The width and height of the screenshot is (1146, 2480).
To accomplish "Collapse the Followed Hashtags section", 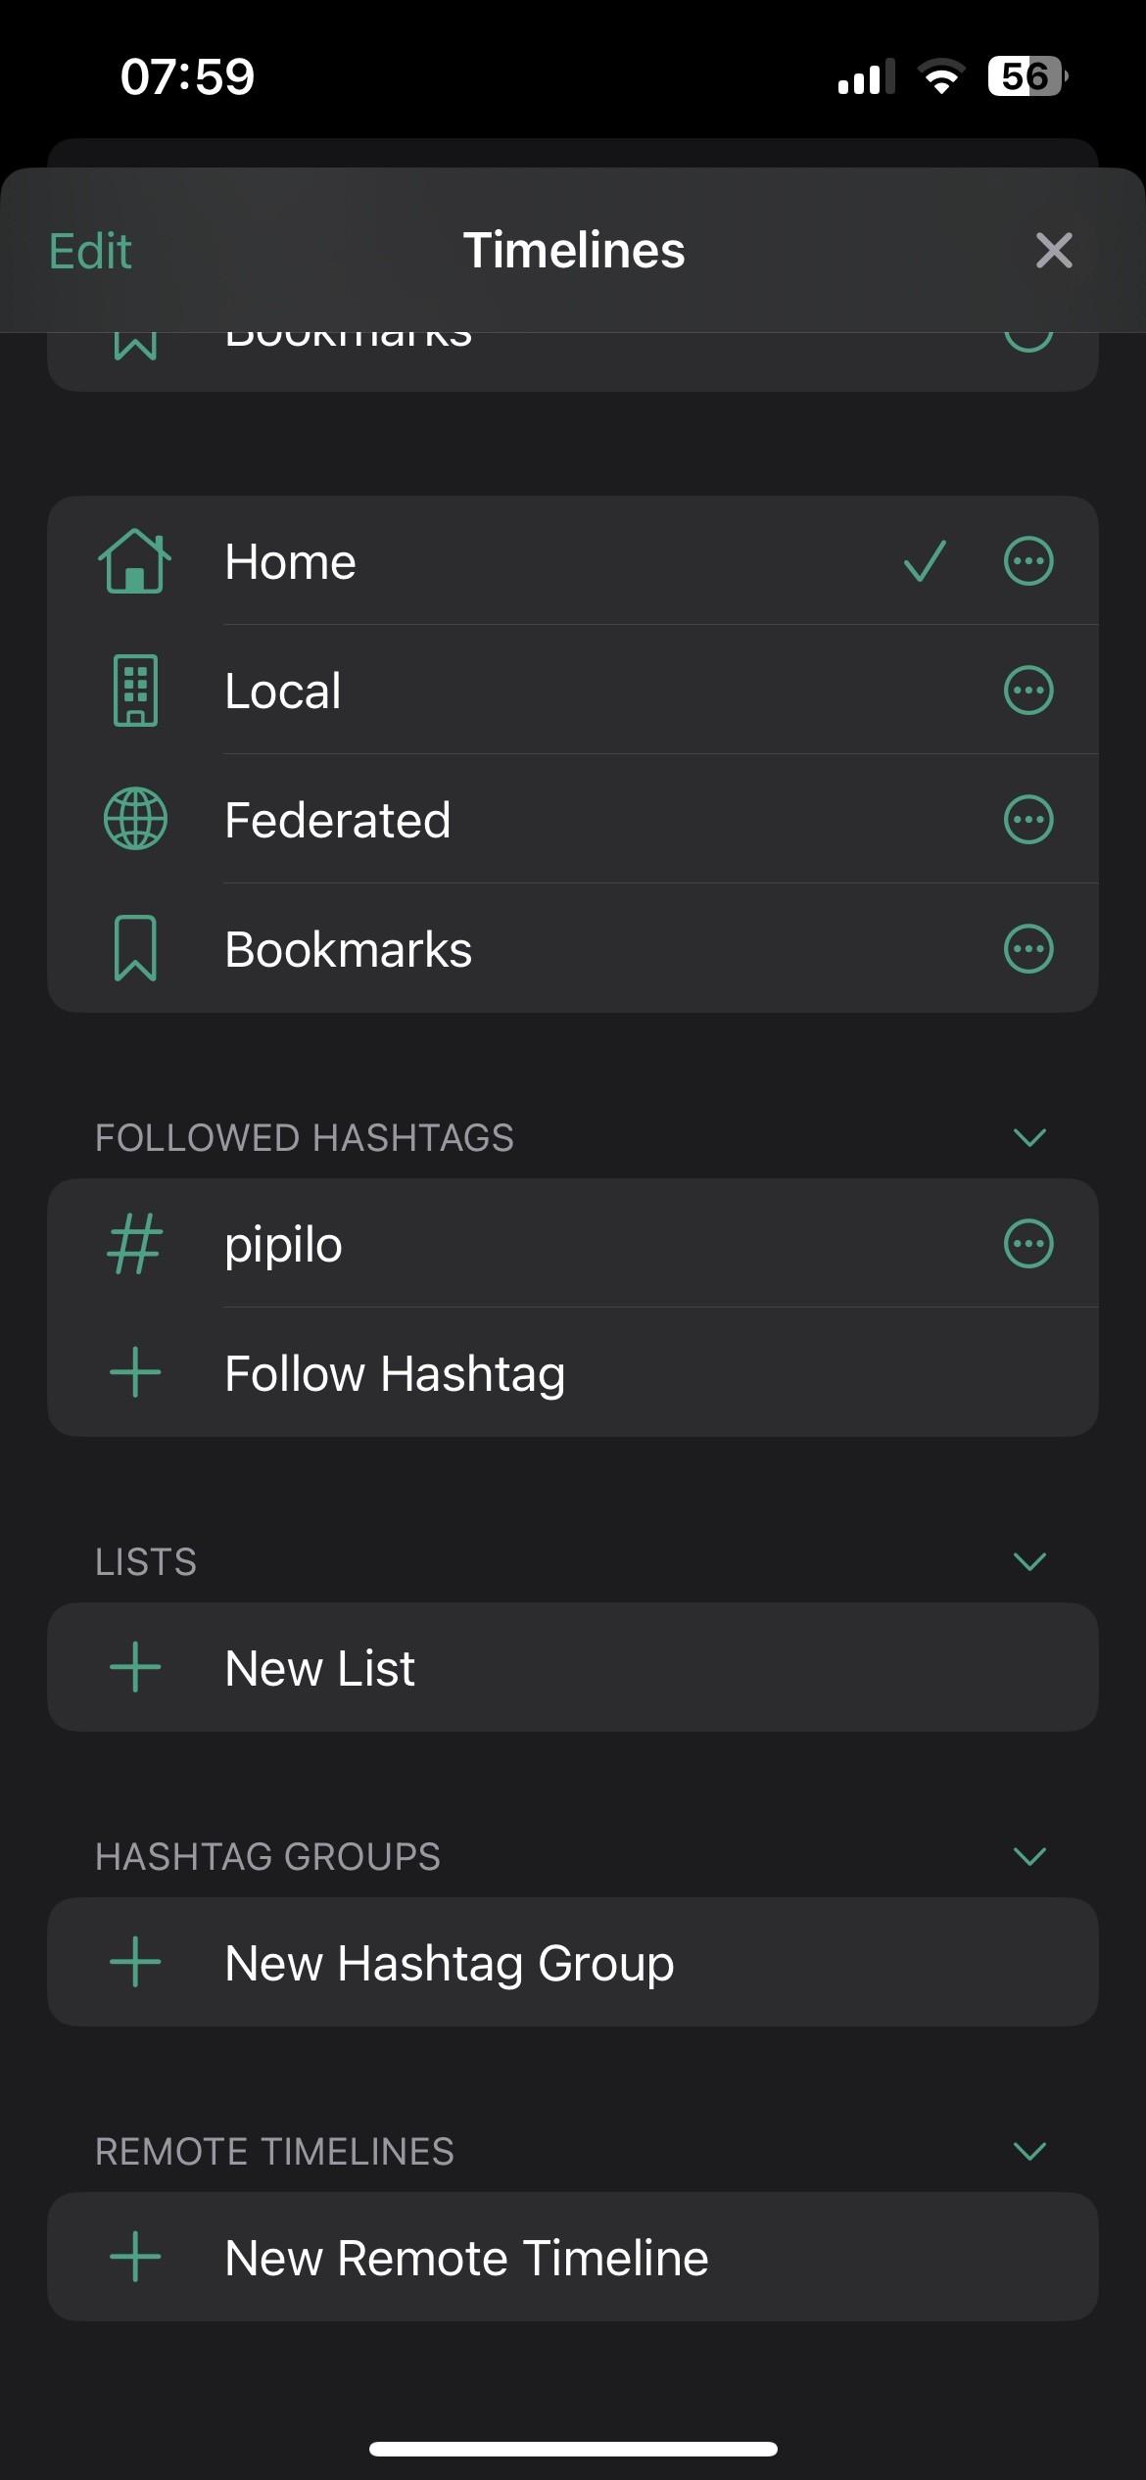I will click(1029, 1137).
